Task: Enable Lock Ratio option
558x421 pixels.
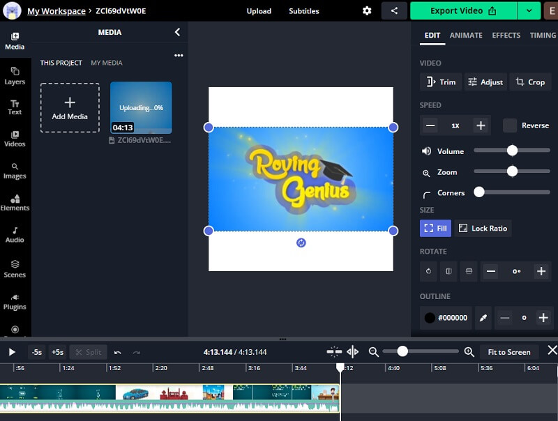Action: pyautogui.click(x=483, y=228)
